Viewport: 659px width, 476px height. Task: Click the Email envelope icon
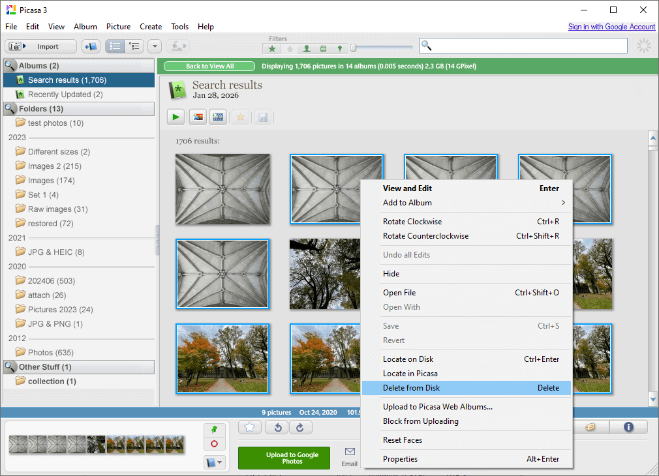(350, 452)
